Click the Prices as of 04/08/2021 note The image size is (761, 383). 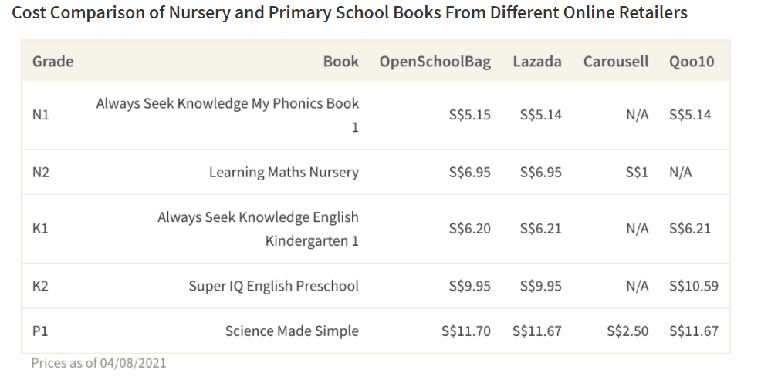click(x=98, y=363)
